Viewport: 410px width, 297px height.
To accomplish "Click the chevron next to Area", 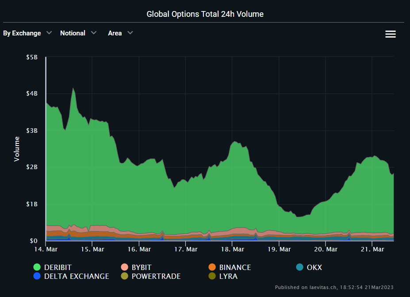I will tap(130, 33).
